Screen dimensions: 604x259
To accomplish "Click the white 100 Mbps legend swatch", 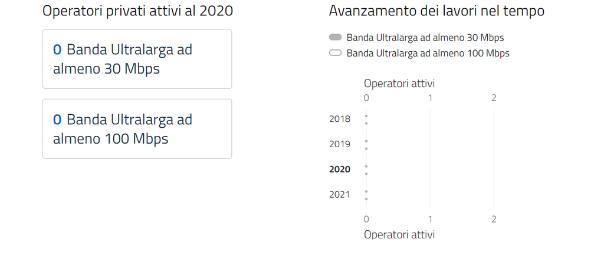I will click(x=336, y=53).
